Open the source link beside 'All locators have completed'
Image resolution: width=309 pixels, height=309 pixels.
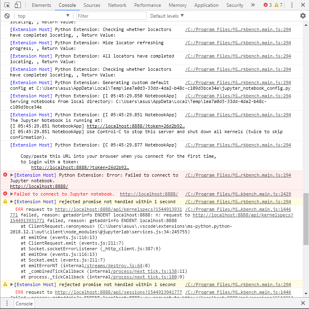point(238,56)
